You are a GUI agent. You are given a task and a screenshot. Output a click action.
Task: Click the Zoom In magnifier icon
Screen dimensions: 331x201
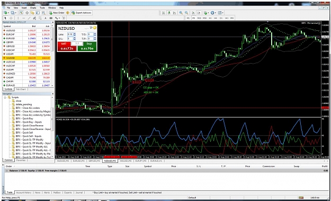click(181, 13)
